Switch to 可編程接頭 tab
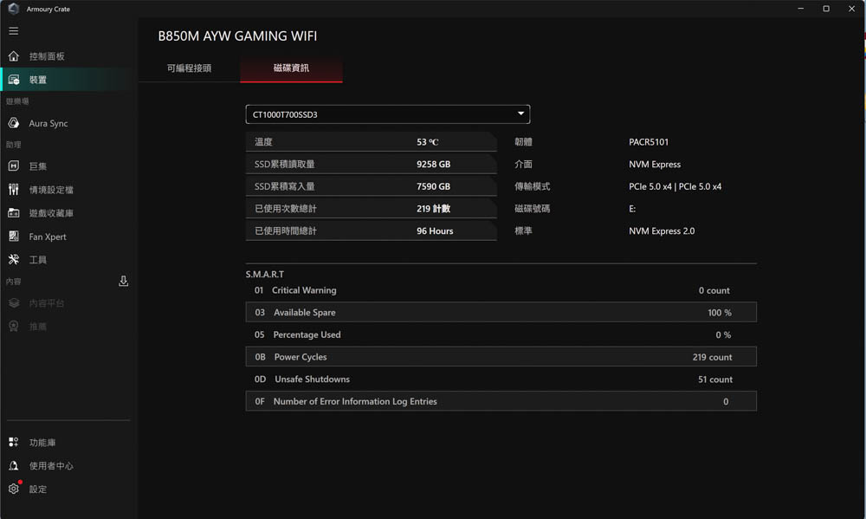The height and width of the screenshot is (519, 866). (x=189, y=68)
